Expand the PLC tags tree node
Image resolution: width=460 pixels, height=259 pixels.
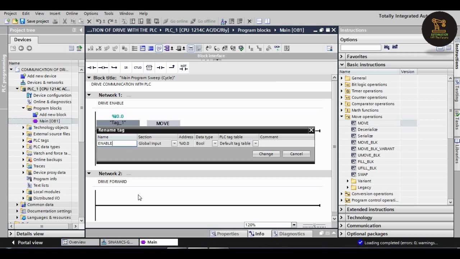pos(23,140)
